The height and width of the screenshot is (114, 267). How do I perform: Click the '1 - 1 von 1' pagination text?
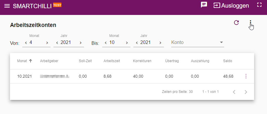point(211,92)
